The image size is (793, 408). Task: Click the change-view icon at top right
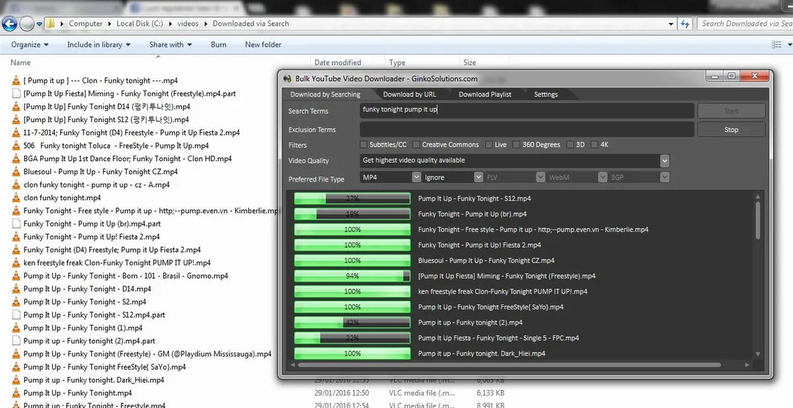(778, 44)
